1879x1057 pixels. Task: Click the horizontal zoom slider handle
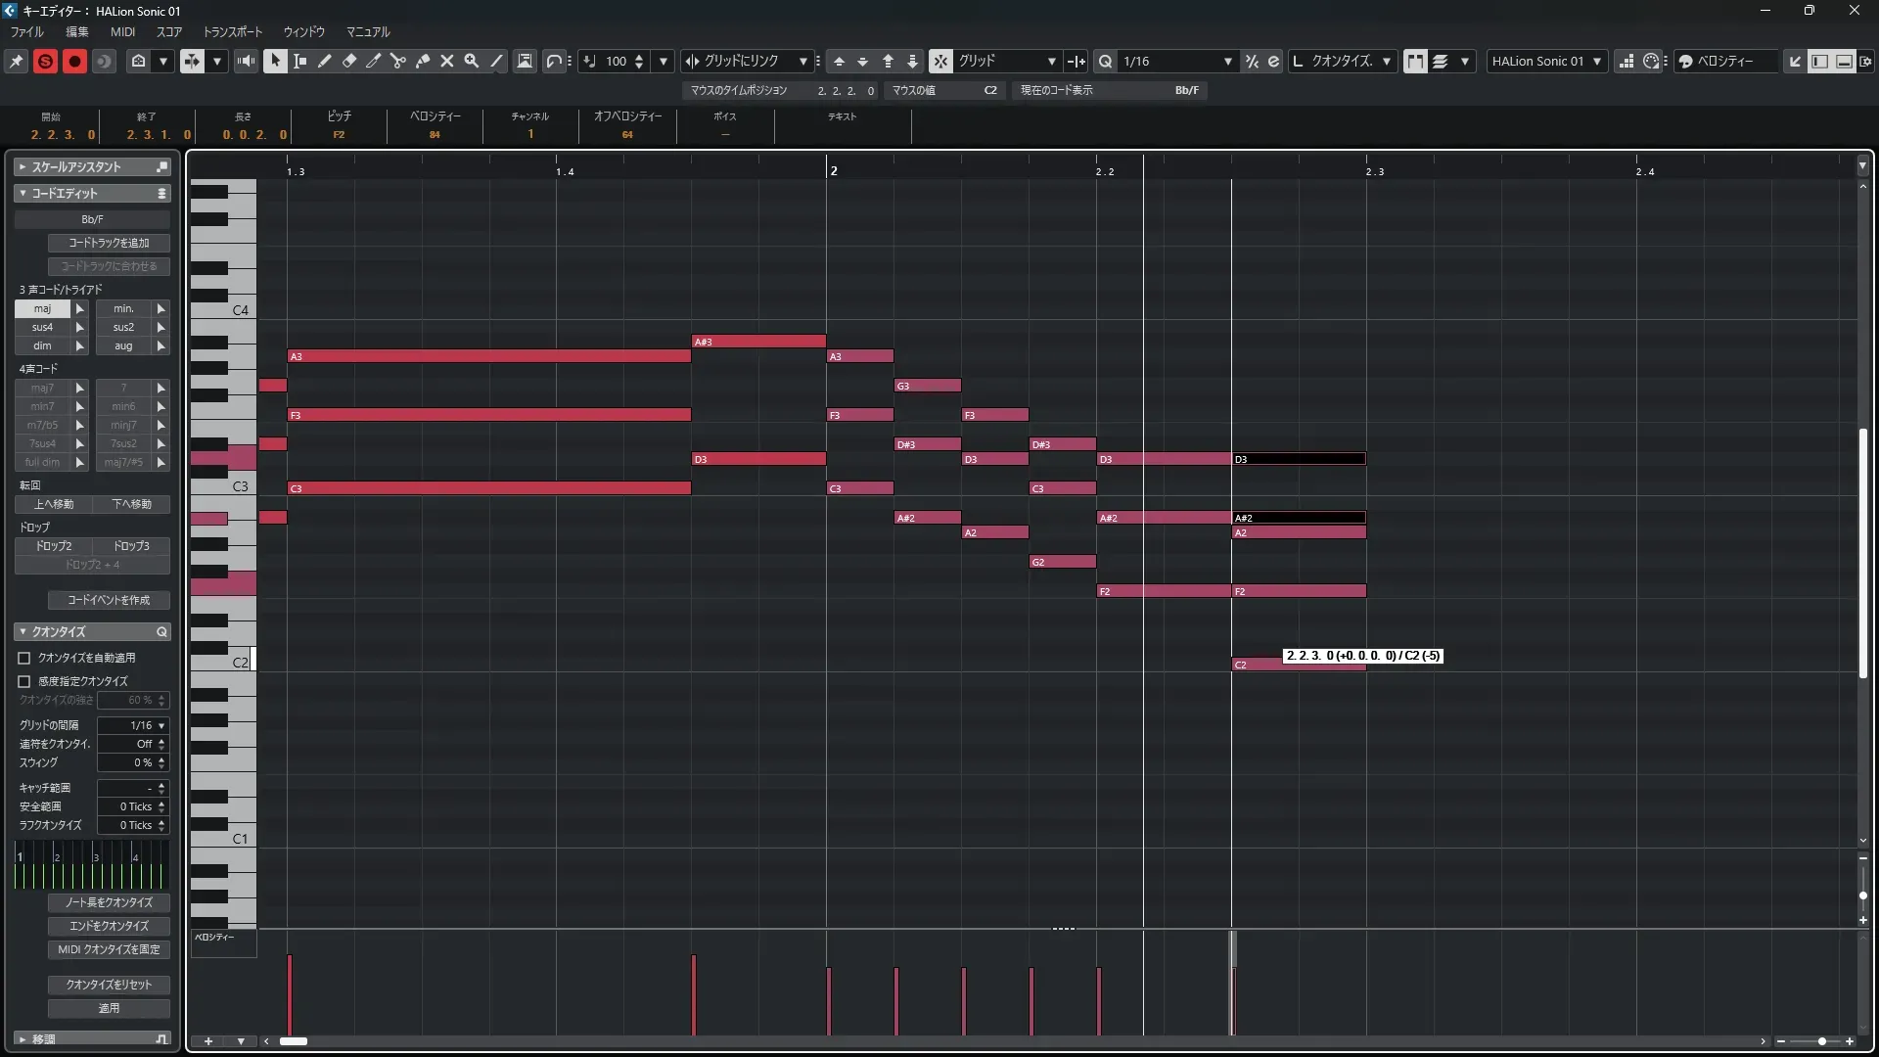click(1821, 1041)
